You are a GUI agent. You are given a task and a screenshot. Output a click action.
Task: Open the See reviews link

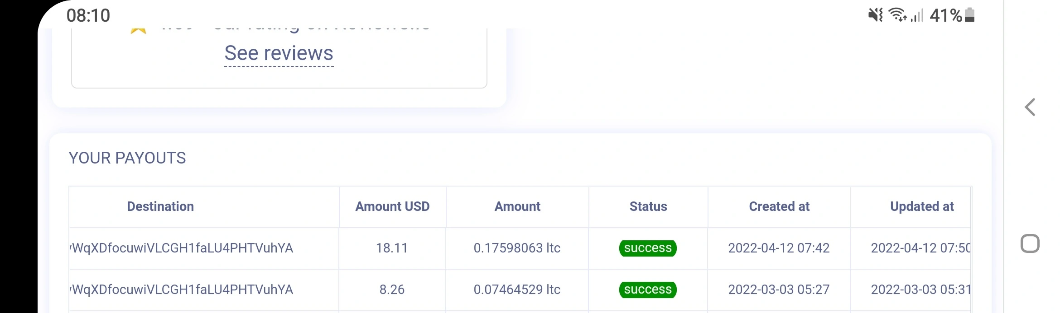279,54
